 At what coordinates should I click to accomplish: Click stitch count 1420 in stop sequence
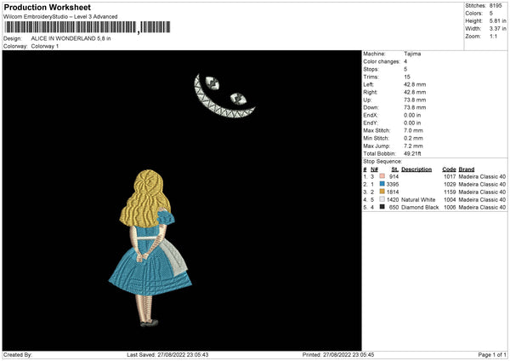393,199
